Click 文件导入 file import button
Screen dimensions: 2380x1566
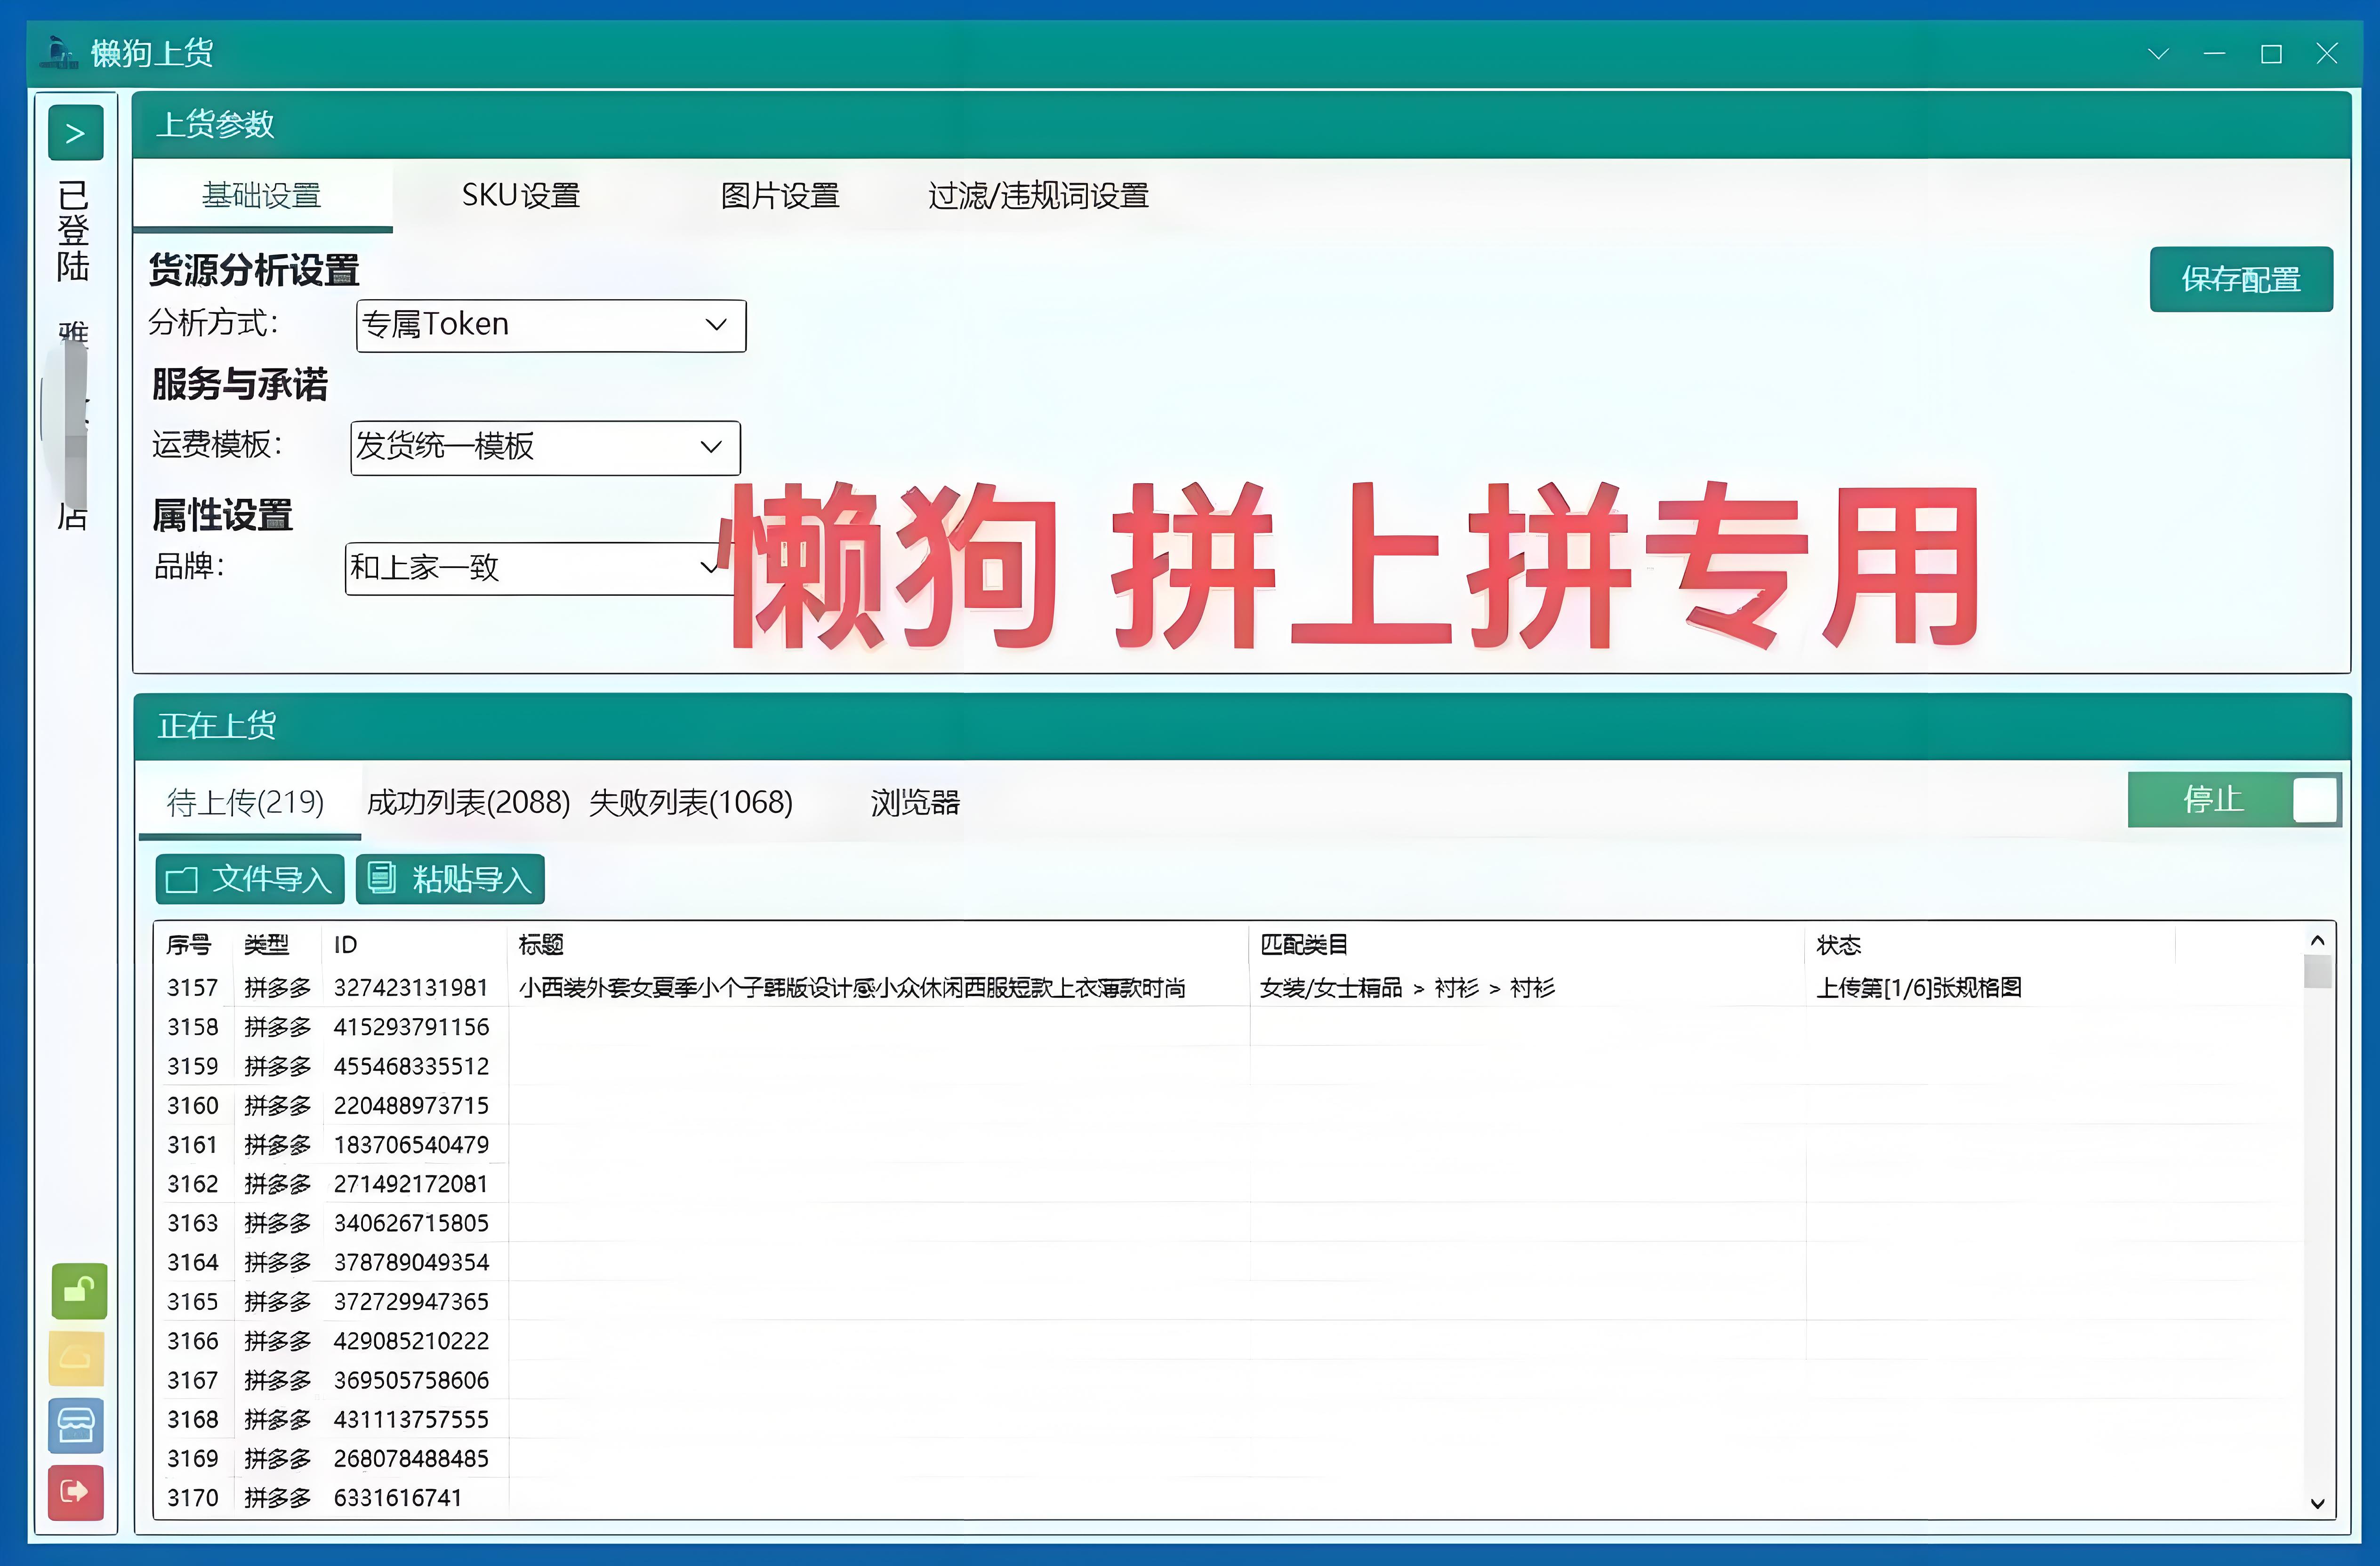click(250, 879)
